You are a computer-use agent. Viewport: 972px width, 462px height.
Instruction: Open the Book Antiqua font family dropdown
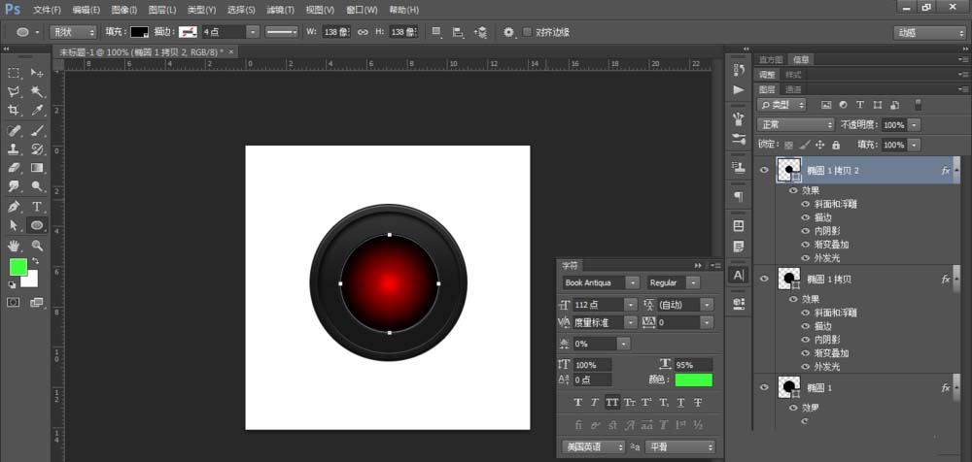[633, 282]
